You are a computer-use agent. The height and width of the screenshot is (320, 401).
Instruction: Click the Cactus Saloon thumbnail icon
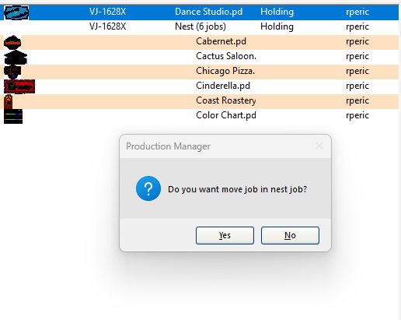[16, 58]
